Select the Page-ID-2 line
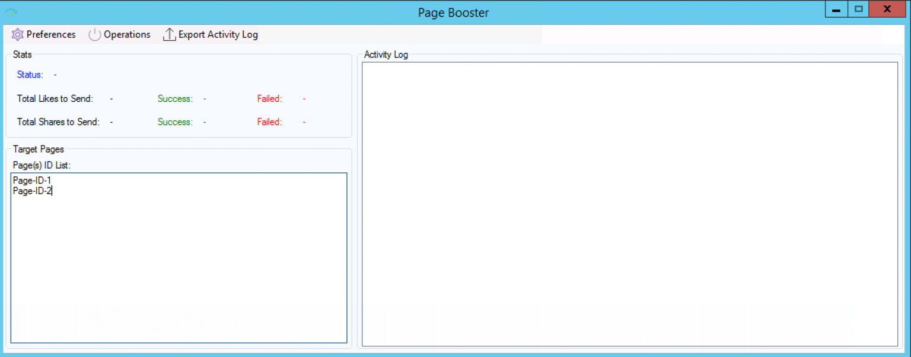The image size is (911, 357). (32, 191)
